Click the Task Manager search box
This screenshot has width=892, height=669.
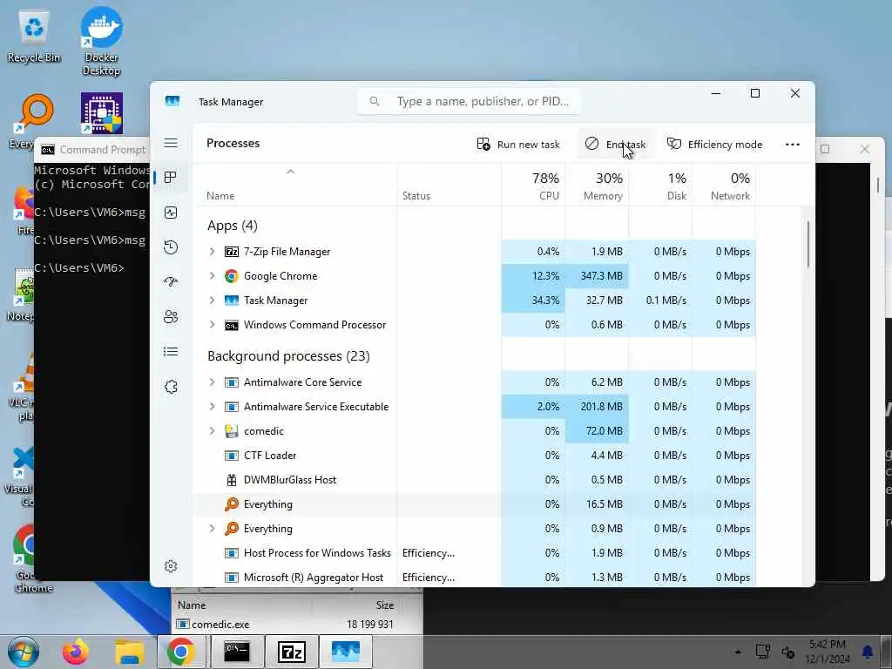(x=470, y=101)
